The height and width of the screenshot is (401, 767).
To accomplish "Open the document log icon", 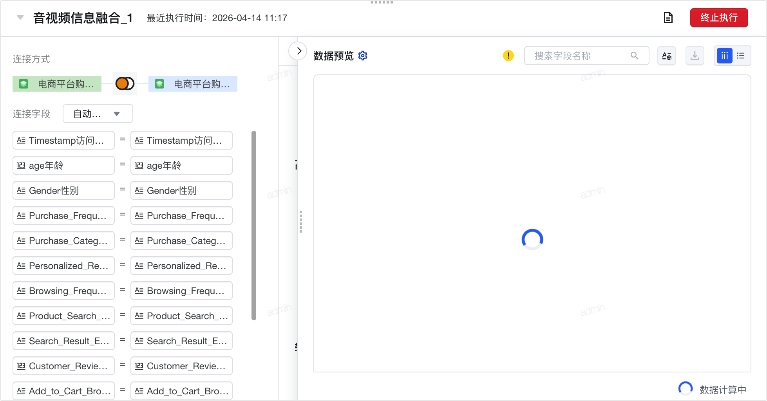I will tap(668, 18).
